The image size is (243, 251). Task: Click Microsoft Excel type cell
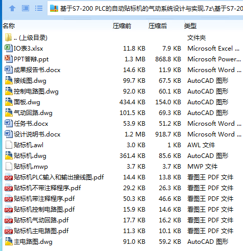pos(213,49)
